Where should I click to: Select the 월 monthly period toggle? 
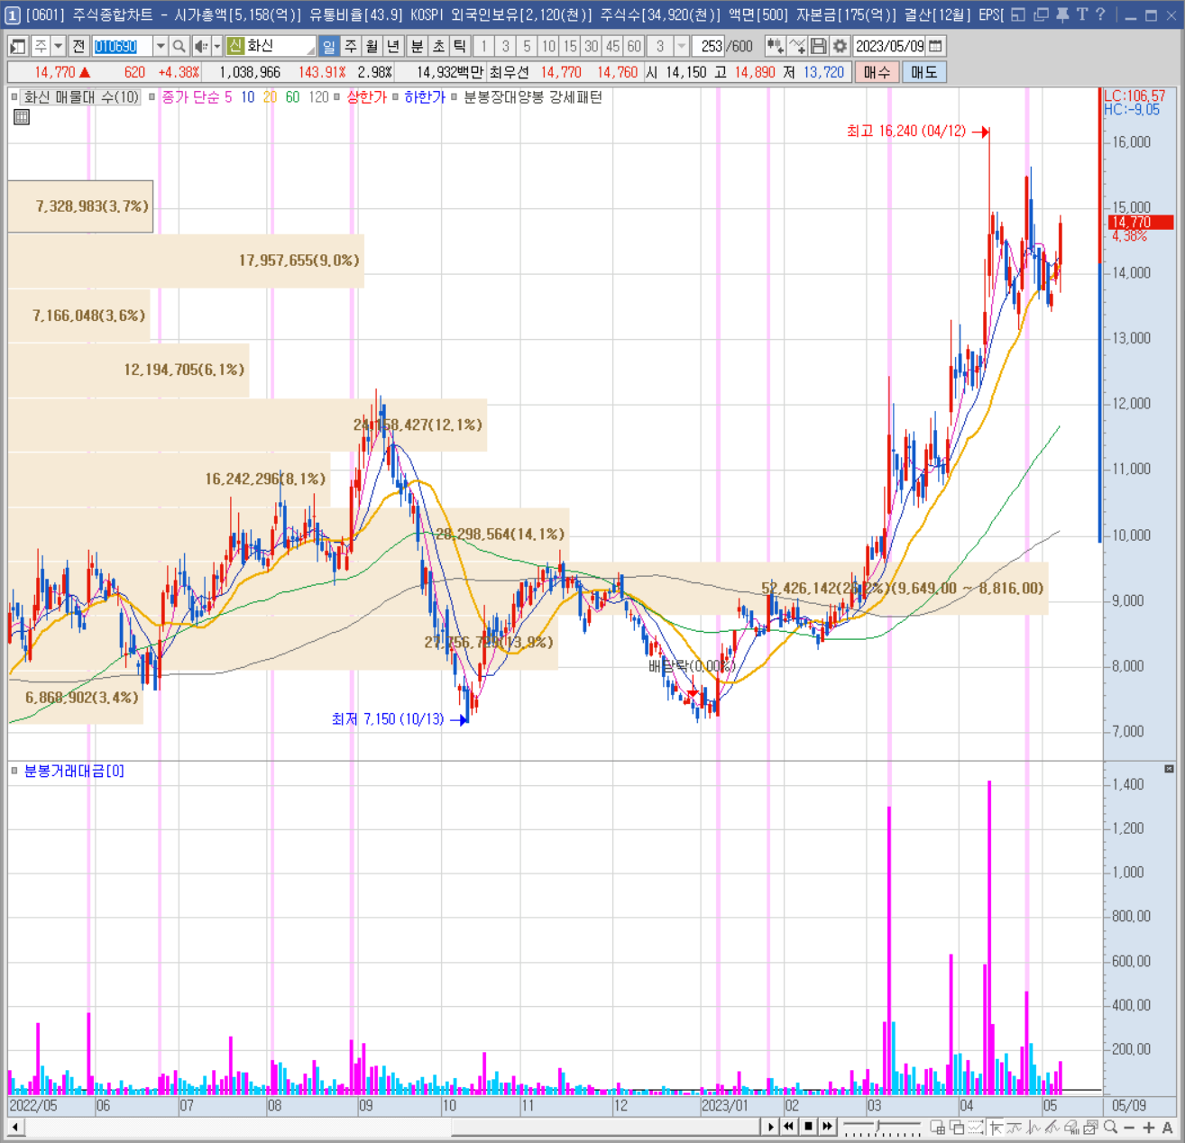pos(372,46)
